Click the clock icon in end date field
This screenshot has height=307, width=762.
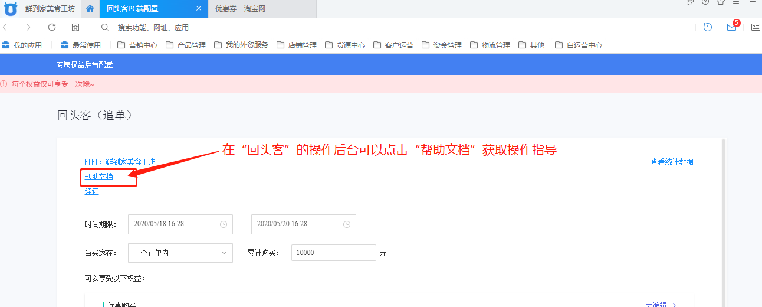pos(347,224)
